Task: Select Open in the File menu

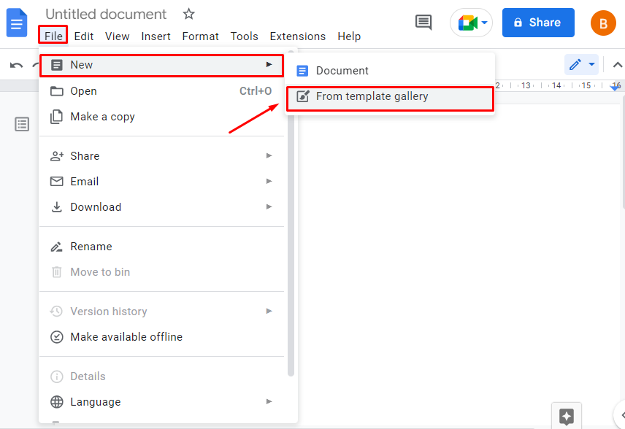Action: pyautogui.click(x=161, y=91)
